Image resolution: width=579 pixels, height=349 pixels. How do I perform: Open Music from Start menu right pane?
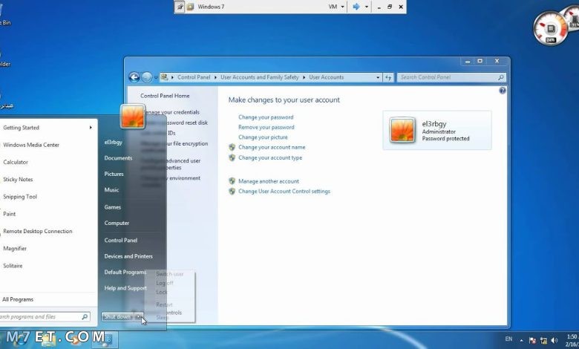pyautogui.click(x=111, y=190)
